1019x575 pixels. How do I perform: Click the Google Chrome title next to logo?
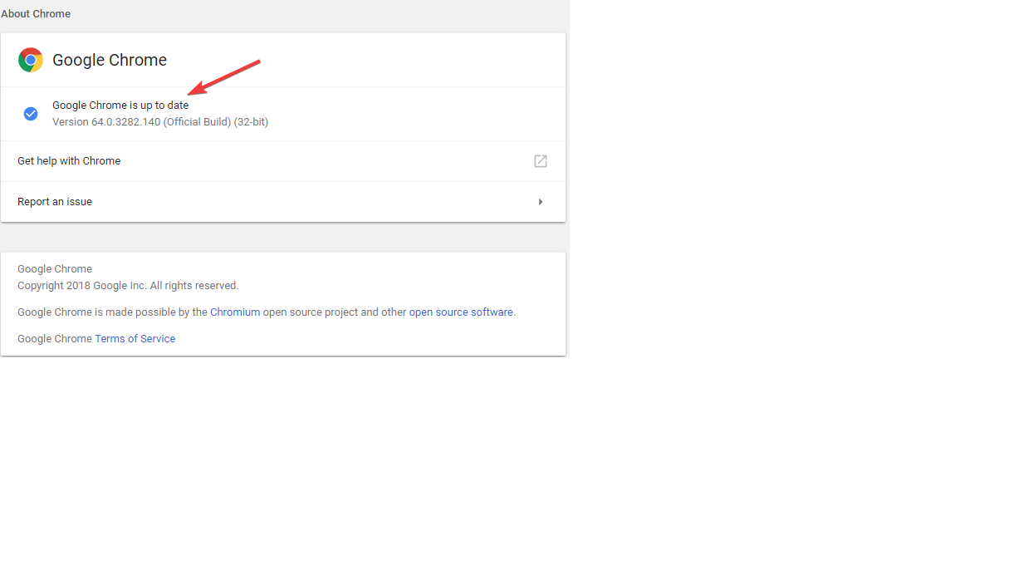[x=110, y=60]
